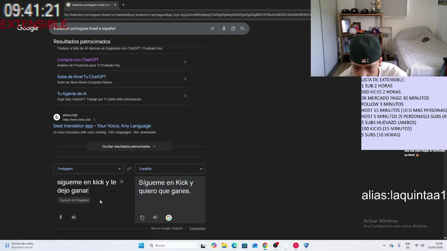The height and width of the screenshot is (251, 447).
Task: Expand the Tu Agente de IA sitelink
Action: (x=185, y=96)
